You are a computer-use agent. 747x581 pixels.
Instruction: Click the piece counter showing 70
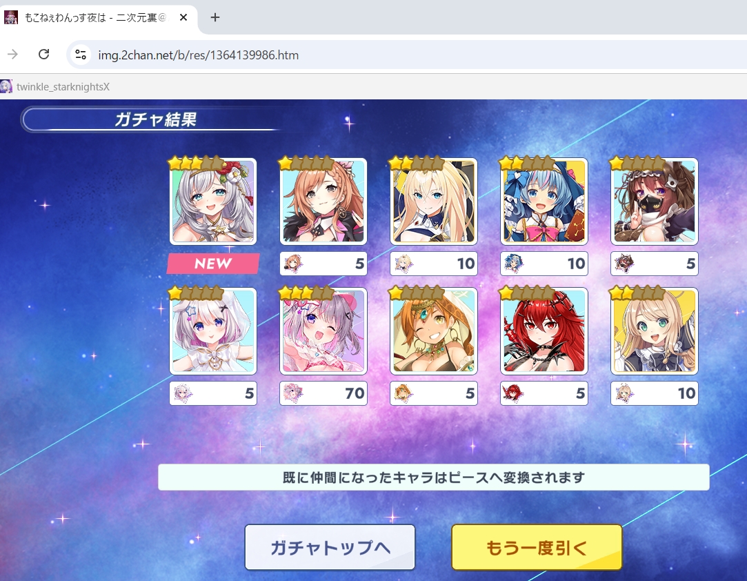coord(323,393)
